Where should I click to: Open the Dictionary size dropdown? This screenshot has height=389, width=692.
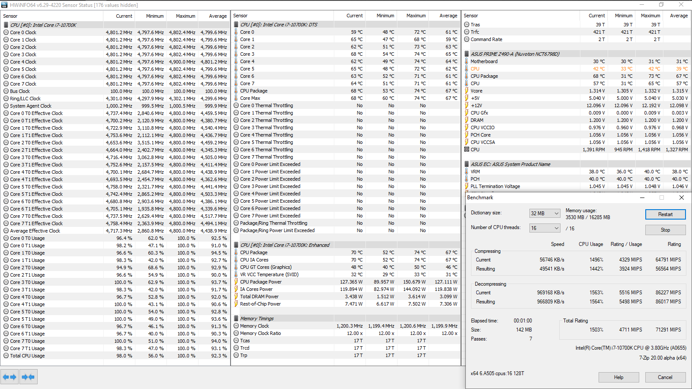(x=545, y=214)
